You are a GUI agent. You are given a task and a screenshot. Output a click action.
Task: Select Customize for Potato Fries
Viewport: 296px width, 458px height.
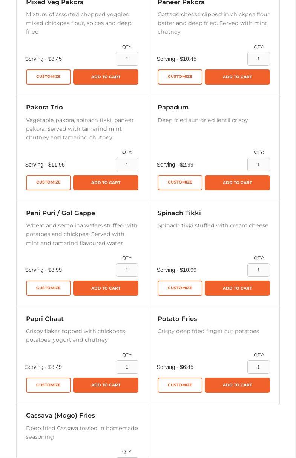pos(180,385)
